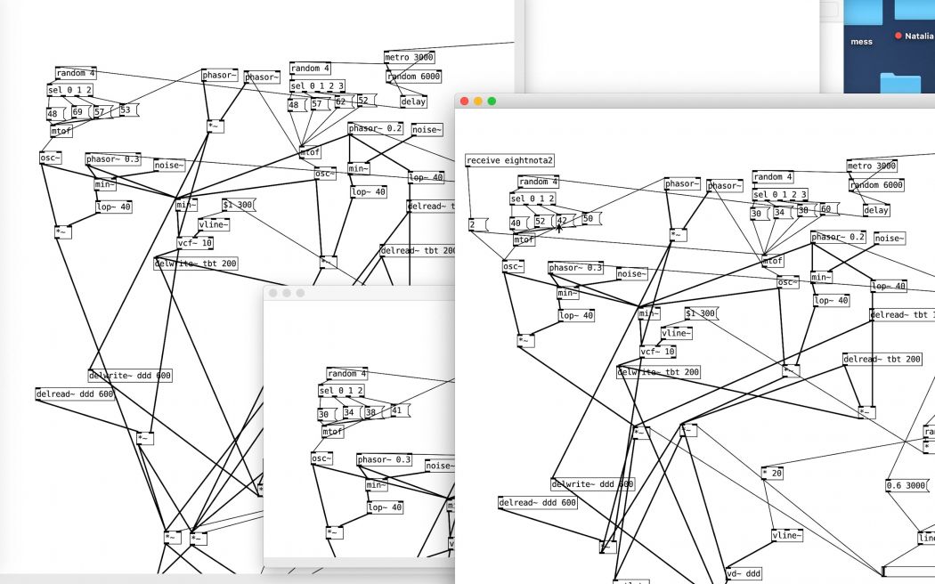
Task: Click the "2" message box under receive eightnota2
Action: [x=478, y=224]
